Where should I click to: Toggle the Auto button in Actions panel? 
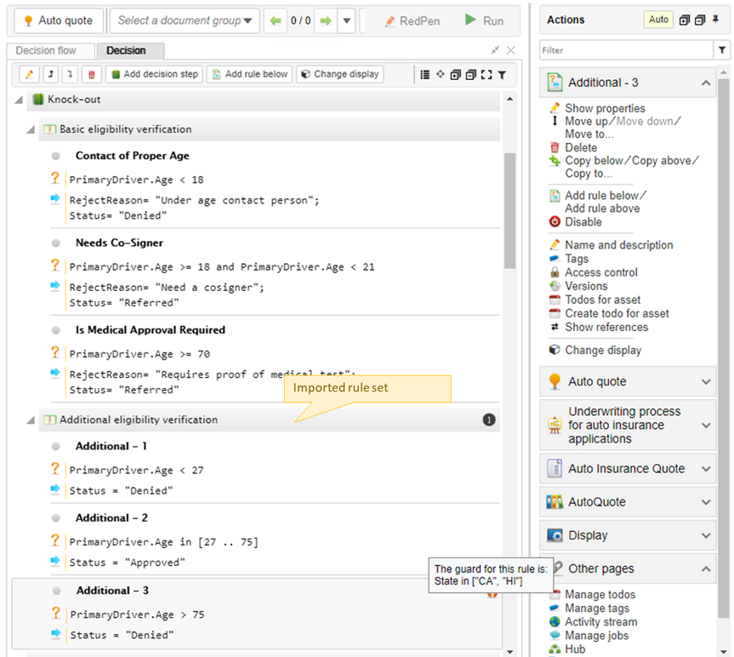[x=658, y=20]
